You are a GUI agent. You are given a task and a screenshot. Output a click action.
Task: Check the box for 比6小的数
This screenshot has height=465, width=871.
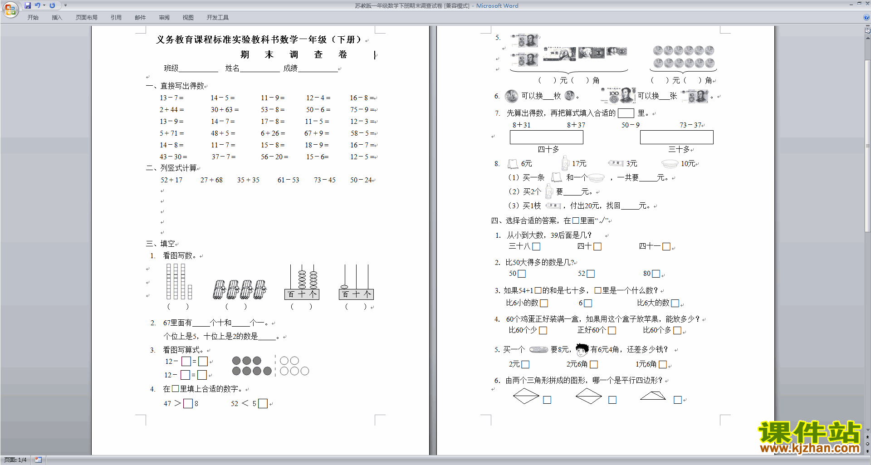[544, 303]
